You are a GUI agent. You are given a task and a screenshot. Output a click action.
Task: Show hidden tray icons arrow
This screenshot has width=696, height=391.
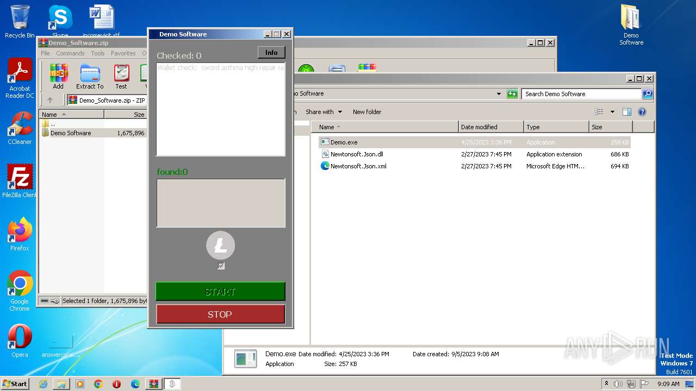(x=606, y=384)
